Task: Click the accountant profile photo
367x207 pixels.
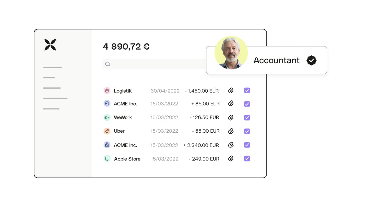Action: point(231,53)
